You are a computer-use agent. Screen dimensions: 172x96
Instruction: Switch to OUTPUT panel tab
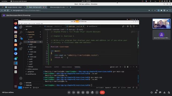(x=57, y=67)
